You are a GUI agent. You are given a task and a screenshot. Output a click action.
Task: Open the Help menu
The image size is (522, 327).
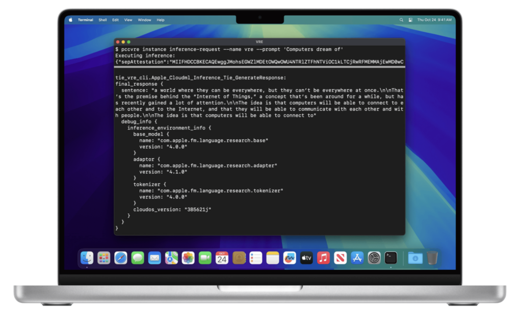pos(161,20)
